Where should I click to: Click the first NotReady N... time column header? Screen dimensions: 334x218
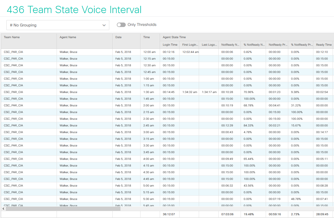[x=230, y=45]
